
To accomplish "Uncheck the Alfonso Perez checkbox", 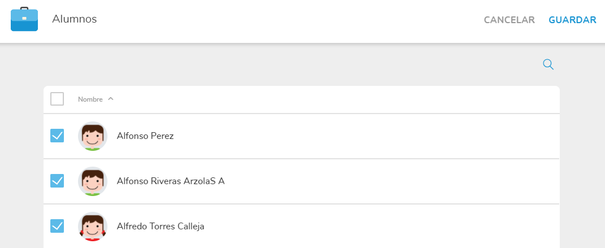I will (57, 136).
